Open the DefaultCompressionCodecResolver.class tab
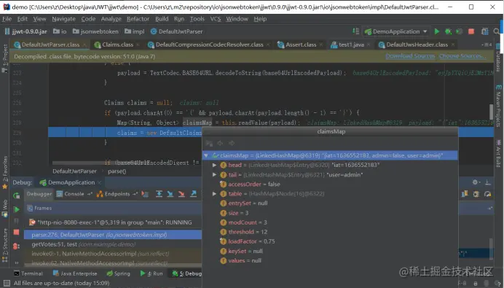 (209, 44)
